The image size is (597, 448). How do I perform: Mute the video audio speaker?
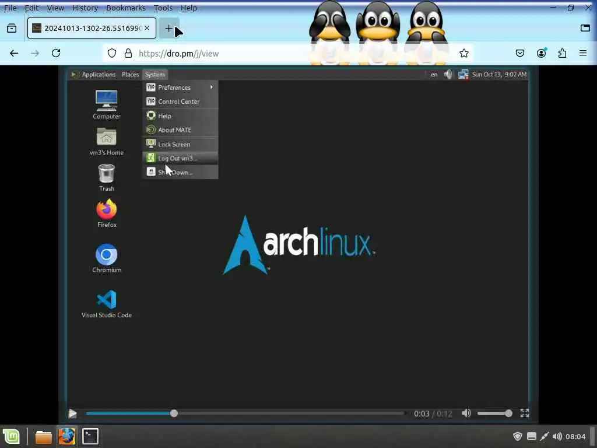click(466, 414)
